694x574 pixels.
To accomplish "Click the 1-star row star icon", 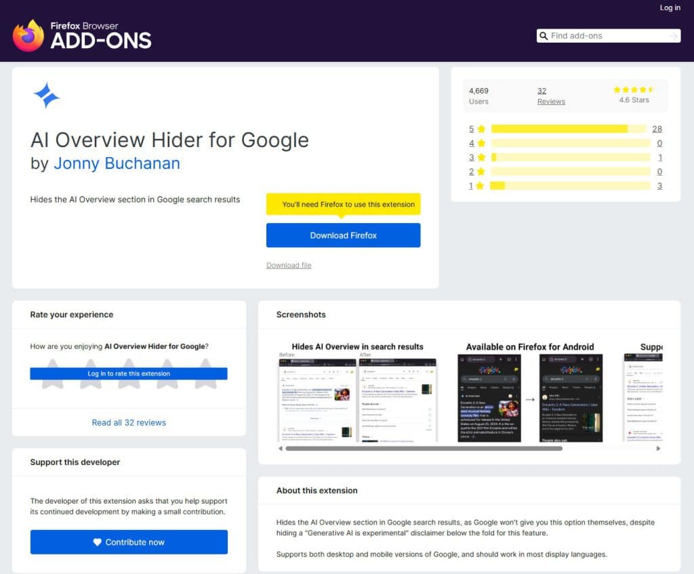I will click(x=480, y=186).
